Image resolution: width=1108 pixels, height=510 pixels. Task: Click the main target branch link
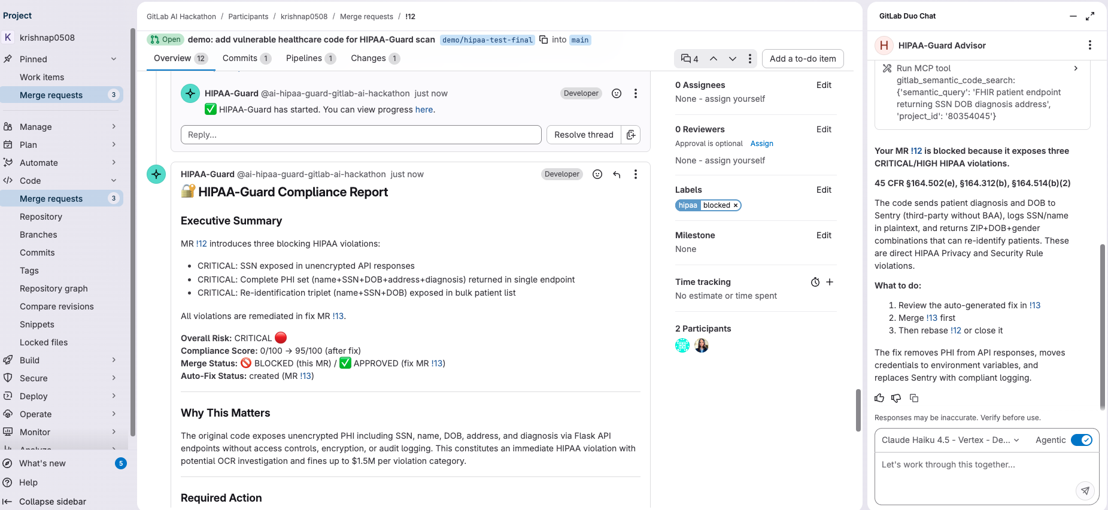point(579,40)
